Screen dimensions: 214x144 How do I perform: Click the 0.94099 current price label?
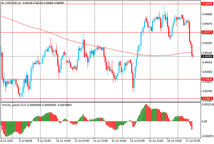(x=206, y=56)
